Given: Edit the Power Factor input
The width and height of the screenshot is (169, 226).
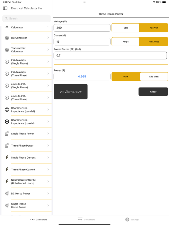Looking at the screenshot, I should click(x=110, y=56).
